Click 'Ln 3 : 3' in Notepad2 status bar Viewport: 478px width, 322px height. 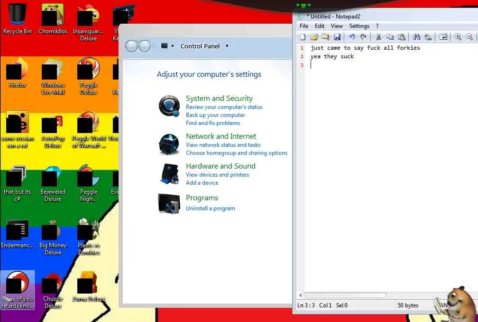pos(306,305)
